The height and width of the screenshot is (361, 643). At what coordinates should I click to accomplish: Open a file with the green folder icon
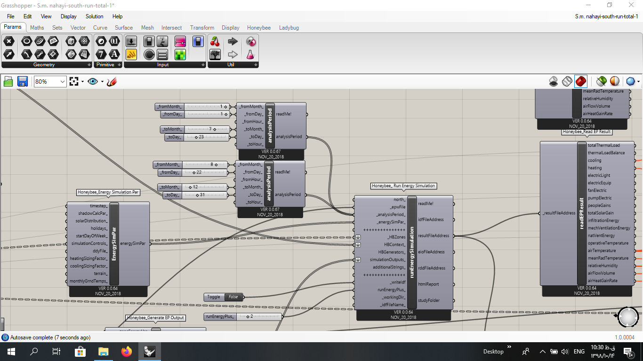[x=8, y=81]
